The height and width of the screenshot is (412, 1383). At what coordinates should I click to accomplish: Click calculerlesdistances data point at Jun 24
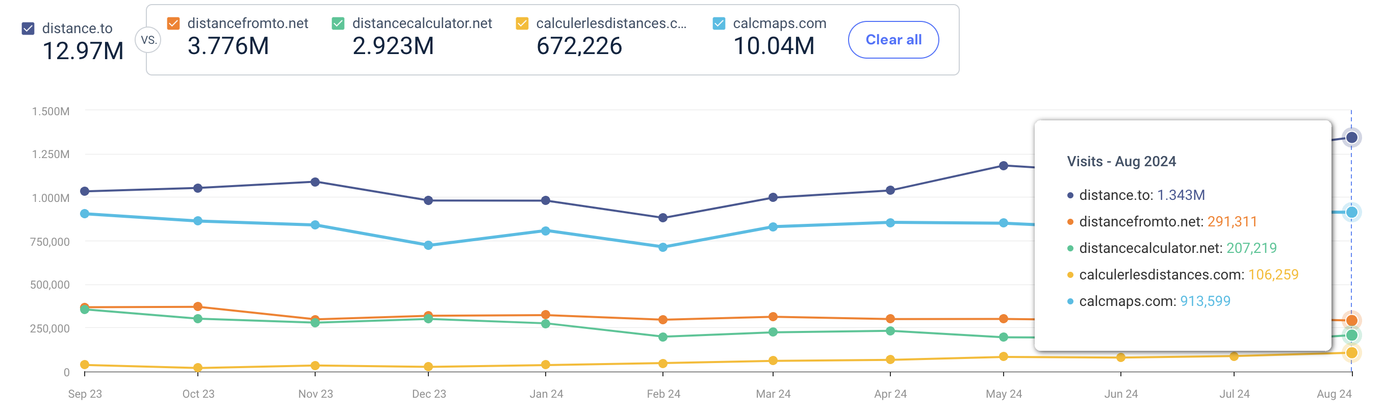point(1120,357)
